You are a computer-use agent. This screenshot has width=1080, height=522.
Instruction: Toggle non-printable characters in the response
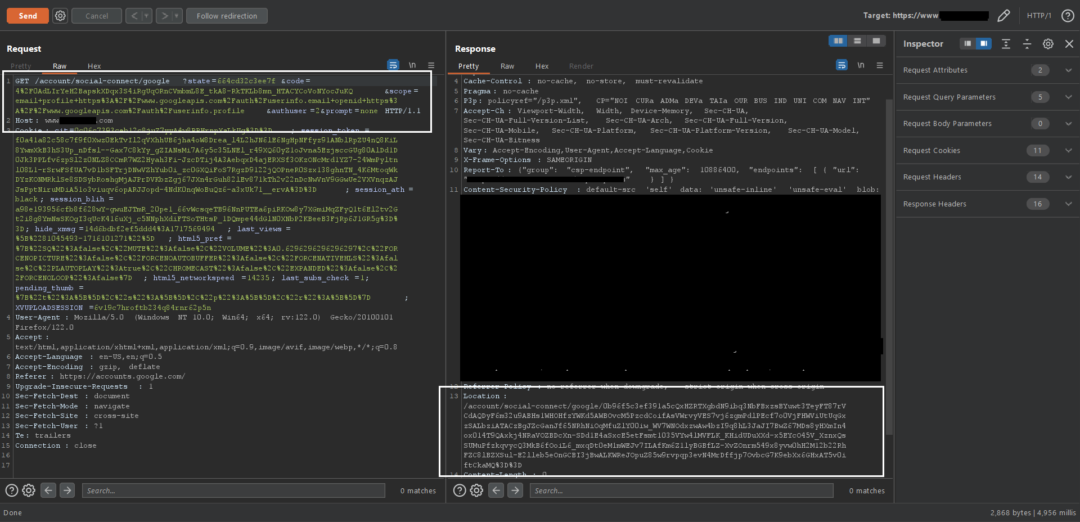(861, 65)
